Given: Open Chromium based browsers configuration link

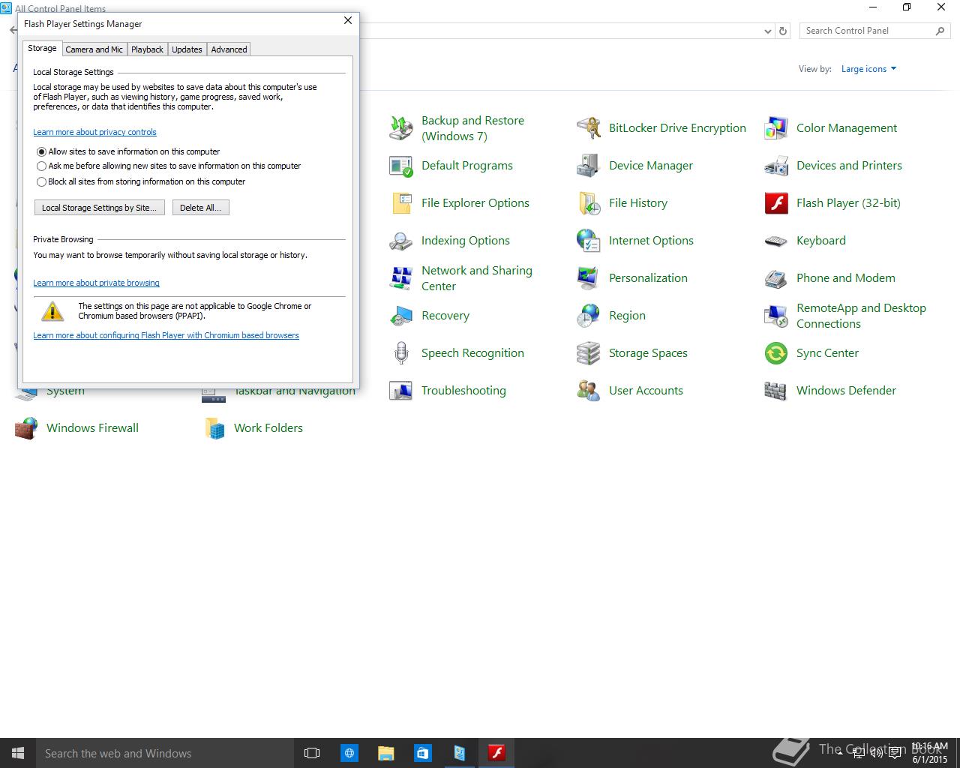Looking at the screenshot, I should pos(166,335).
